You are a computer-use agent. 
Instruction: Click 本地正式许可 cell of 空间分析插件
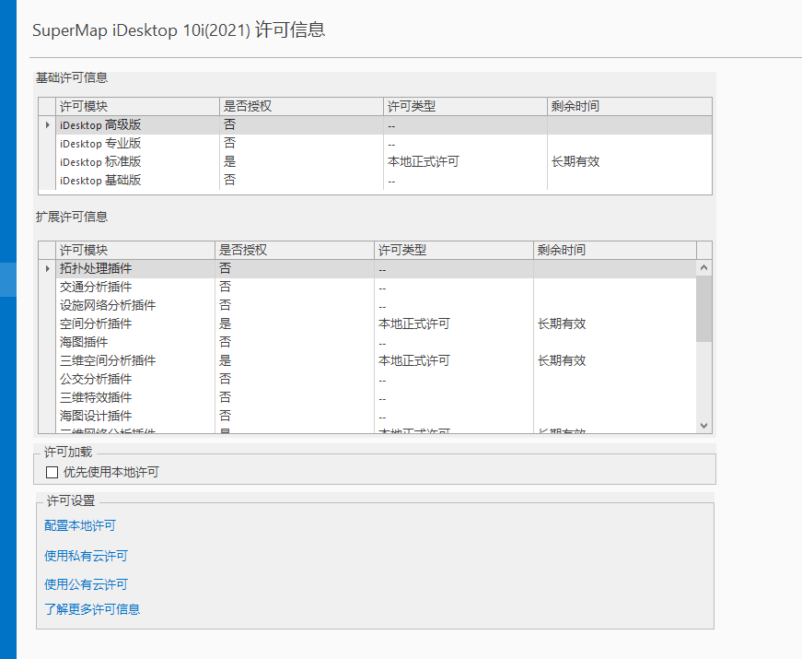[x=454, y=324]
